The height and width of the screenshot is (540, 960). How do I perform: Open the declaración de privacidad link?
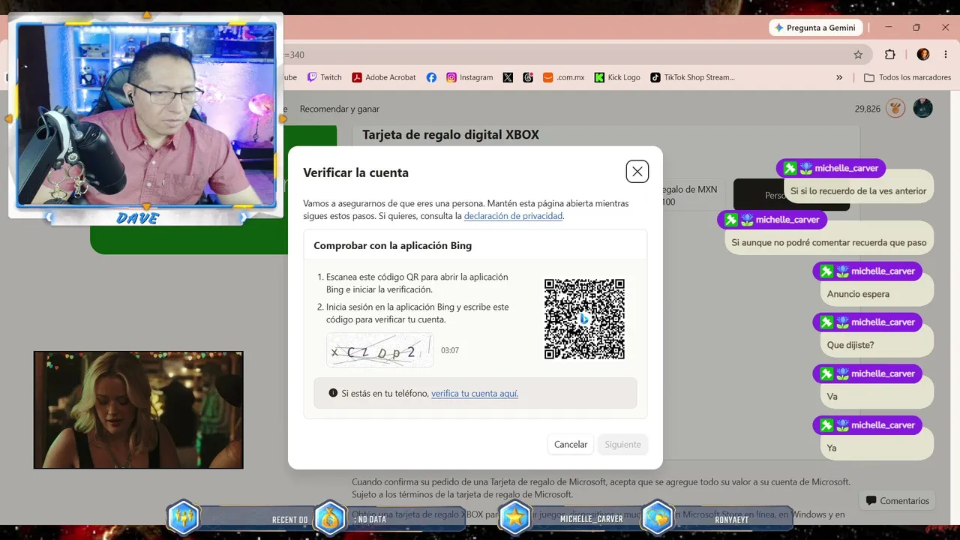pyautogui.click(x=513, y=216)
